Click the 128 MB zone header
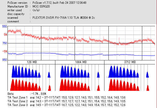 tap(32, 62)
